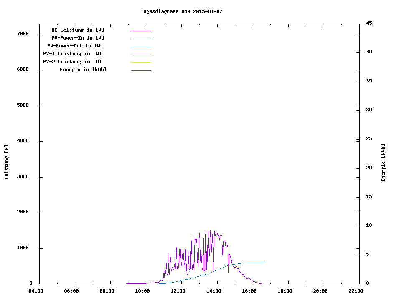
Task: Click the 04:00 time axis label
Action: (x=36, y=291)
